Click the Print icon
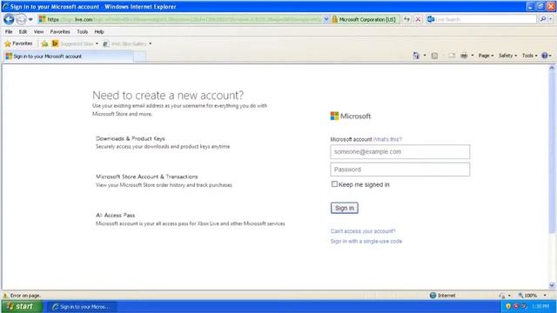This screenshot has height=313, width=557. 464,56
